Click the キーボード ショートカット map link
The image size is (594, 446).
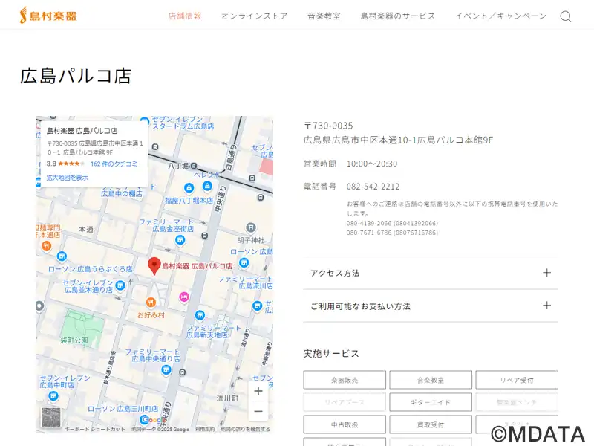(94, 430)
